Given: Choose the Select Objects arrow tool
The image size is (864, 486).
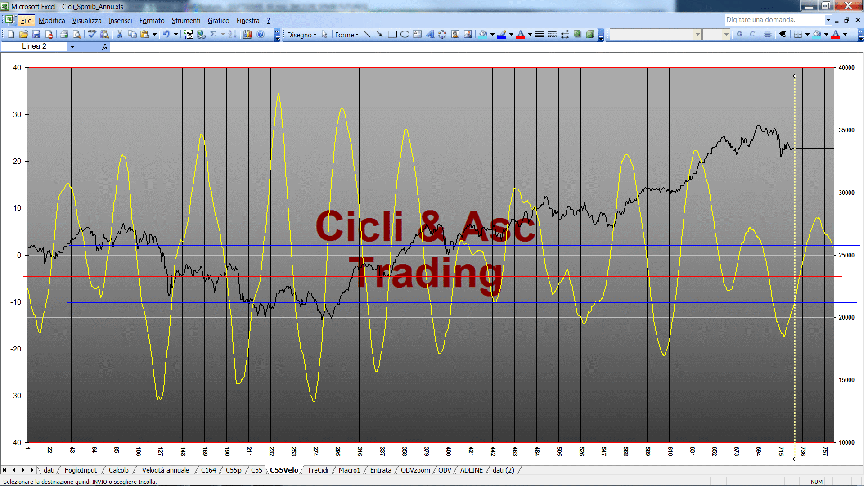Looking at the screenshot, I should coord(324,34).
